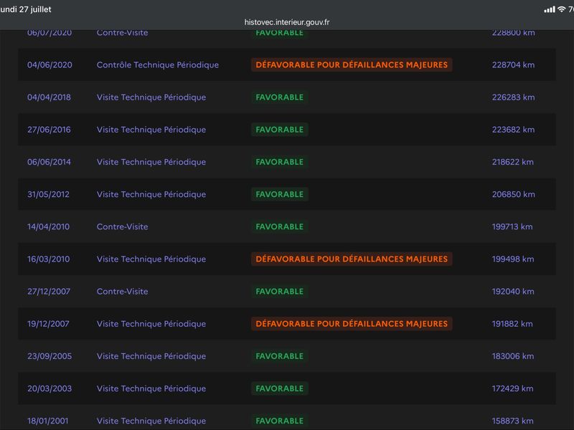Click the Visite Technique Périodique label on the 23/09/2005 row
The height and width of the screenshot is (430, 574).
tap(151, 356)
